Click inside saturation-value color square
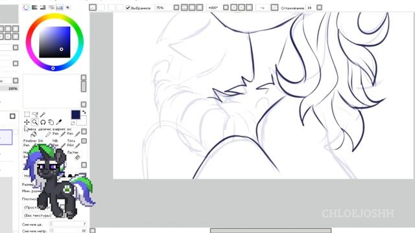The image size is (415, 233). click(x=54, y=42)
